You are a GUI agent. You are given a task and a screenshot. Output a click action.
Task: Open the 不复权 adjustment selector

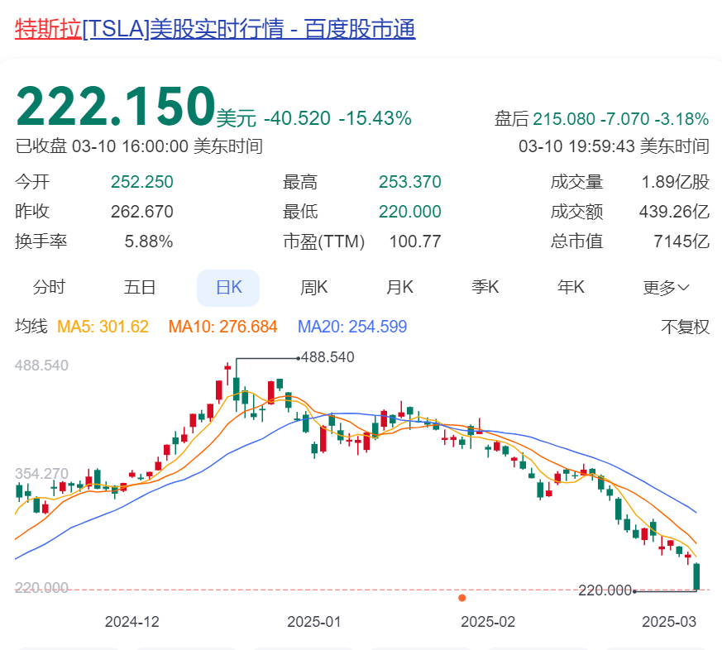[685, 327]
